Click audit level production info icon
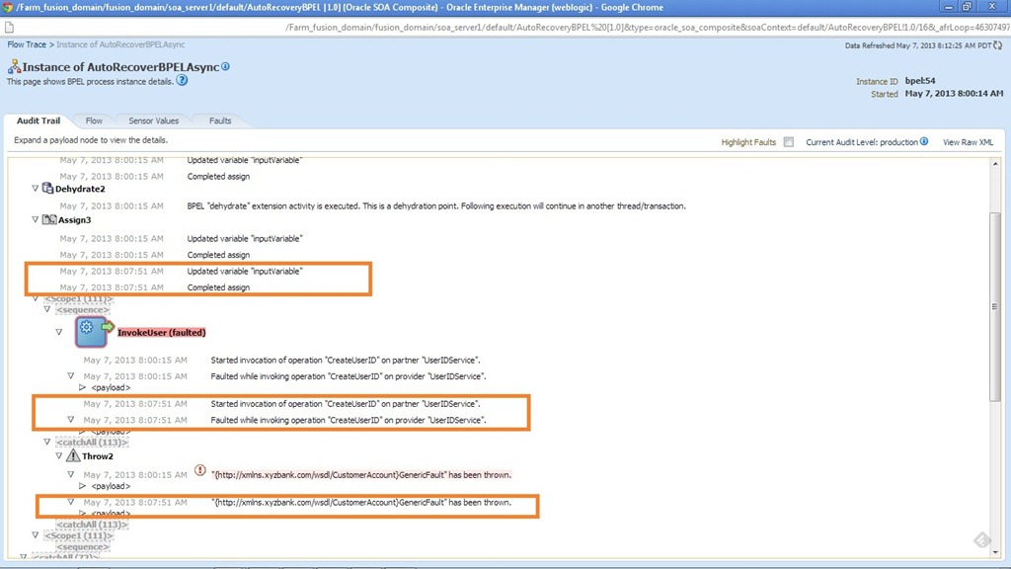 924,142
